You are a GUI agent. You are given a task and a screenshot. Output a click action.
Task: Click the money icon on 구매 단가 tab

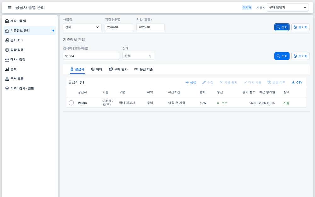111,69
